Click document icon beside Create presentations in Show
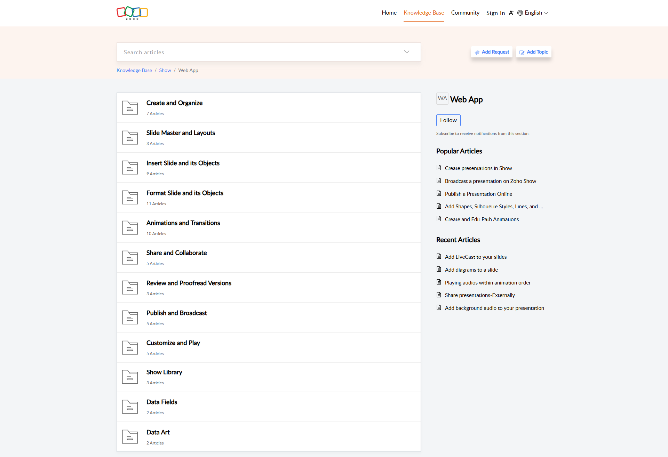The width and height of the screenshot is (668, 457). 439,168
